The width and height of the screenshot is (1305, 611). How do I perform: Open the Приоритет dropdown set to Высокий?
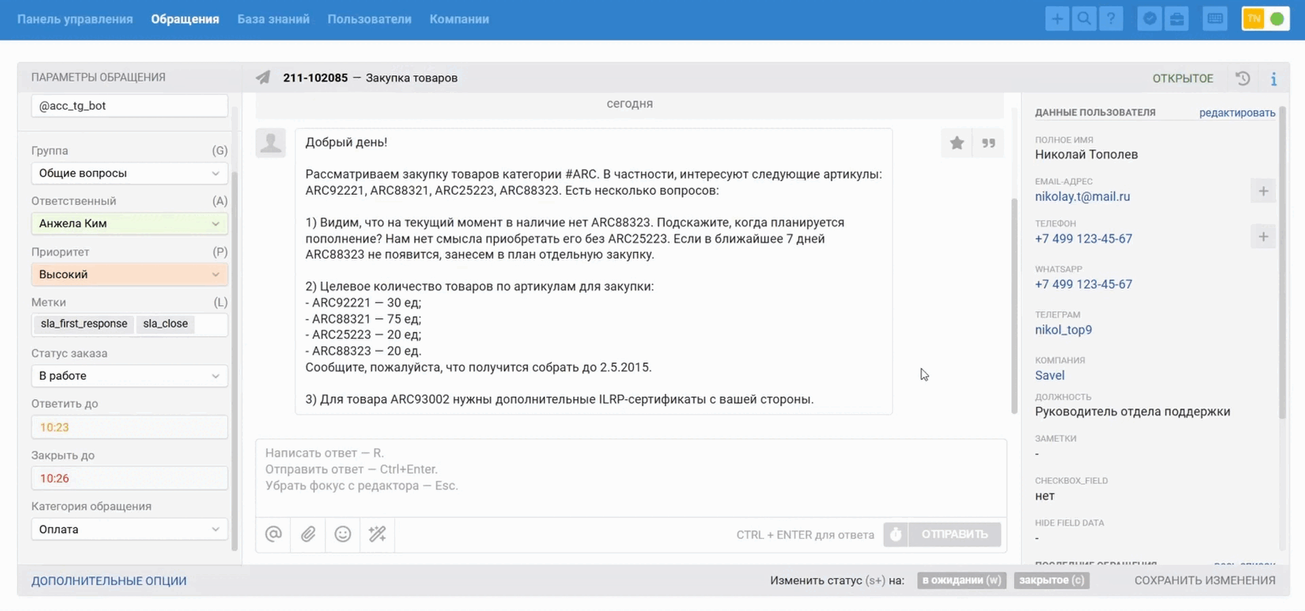129,274
